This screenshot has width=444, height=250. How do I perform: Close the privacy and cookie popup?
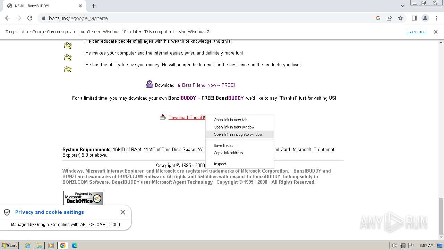123,212
